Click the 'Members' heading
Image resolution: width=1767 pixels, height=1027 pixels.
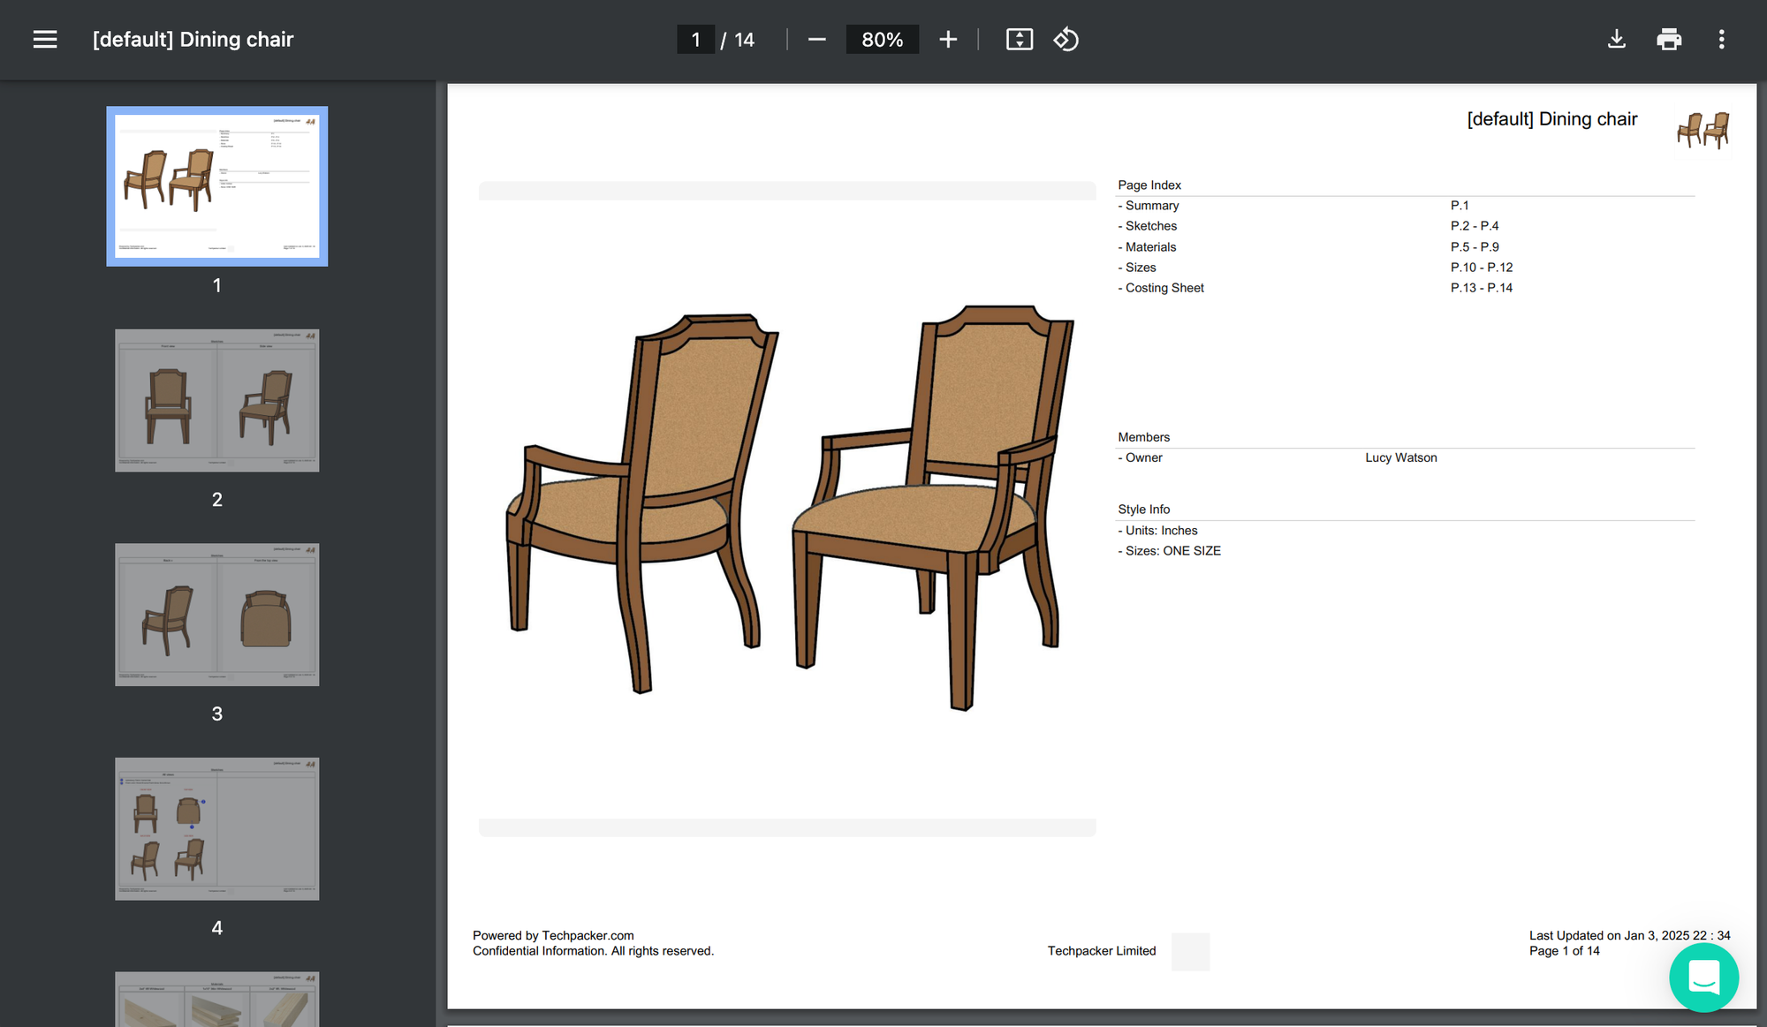(1143, 437)
